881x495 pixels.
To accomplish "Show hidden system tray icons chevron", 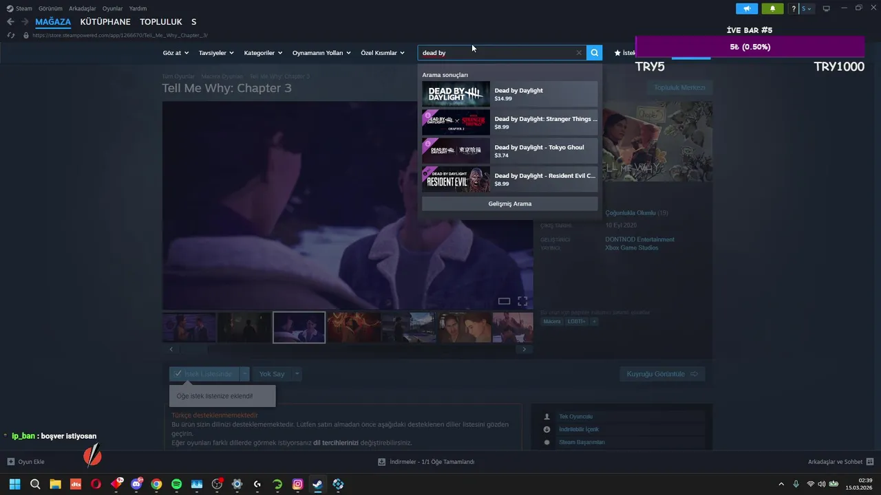I will tap(781, 484).
